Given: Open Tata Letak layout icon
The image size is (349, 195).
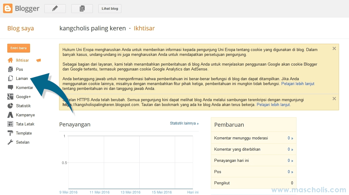Looking at the screenshot, I should pyautogui.click(x=10, y=124).
